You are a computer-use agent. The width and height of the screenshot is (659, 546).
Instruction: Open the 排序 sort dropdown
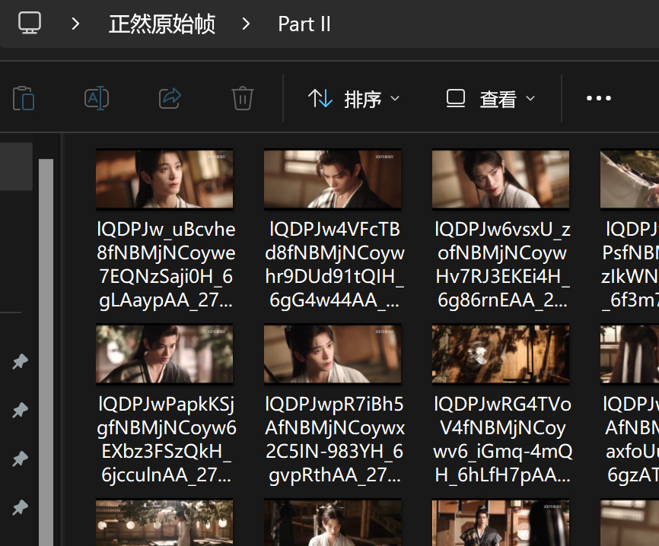click(x=353, y=99)
